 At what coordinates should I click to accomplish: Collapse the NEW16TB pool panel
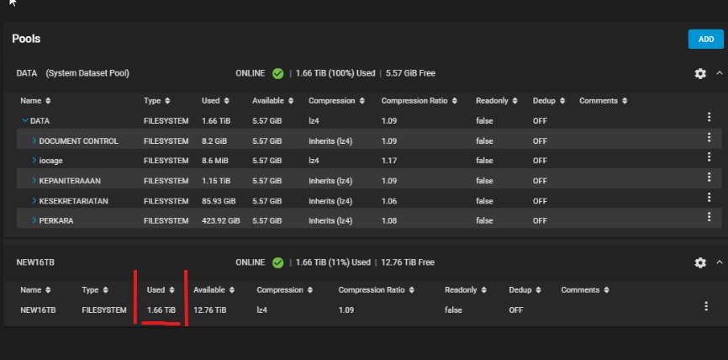coord(719,262)
